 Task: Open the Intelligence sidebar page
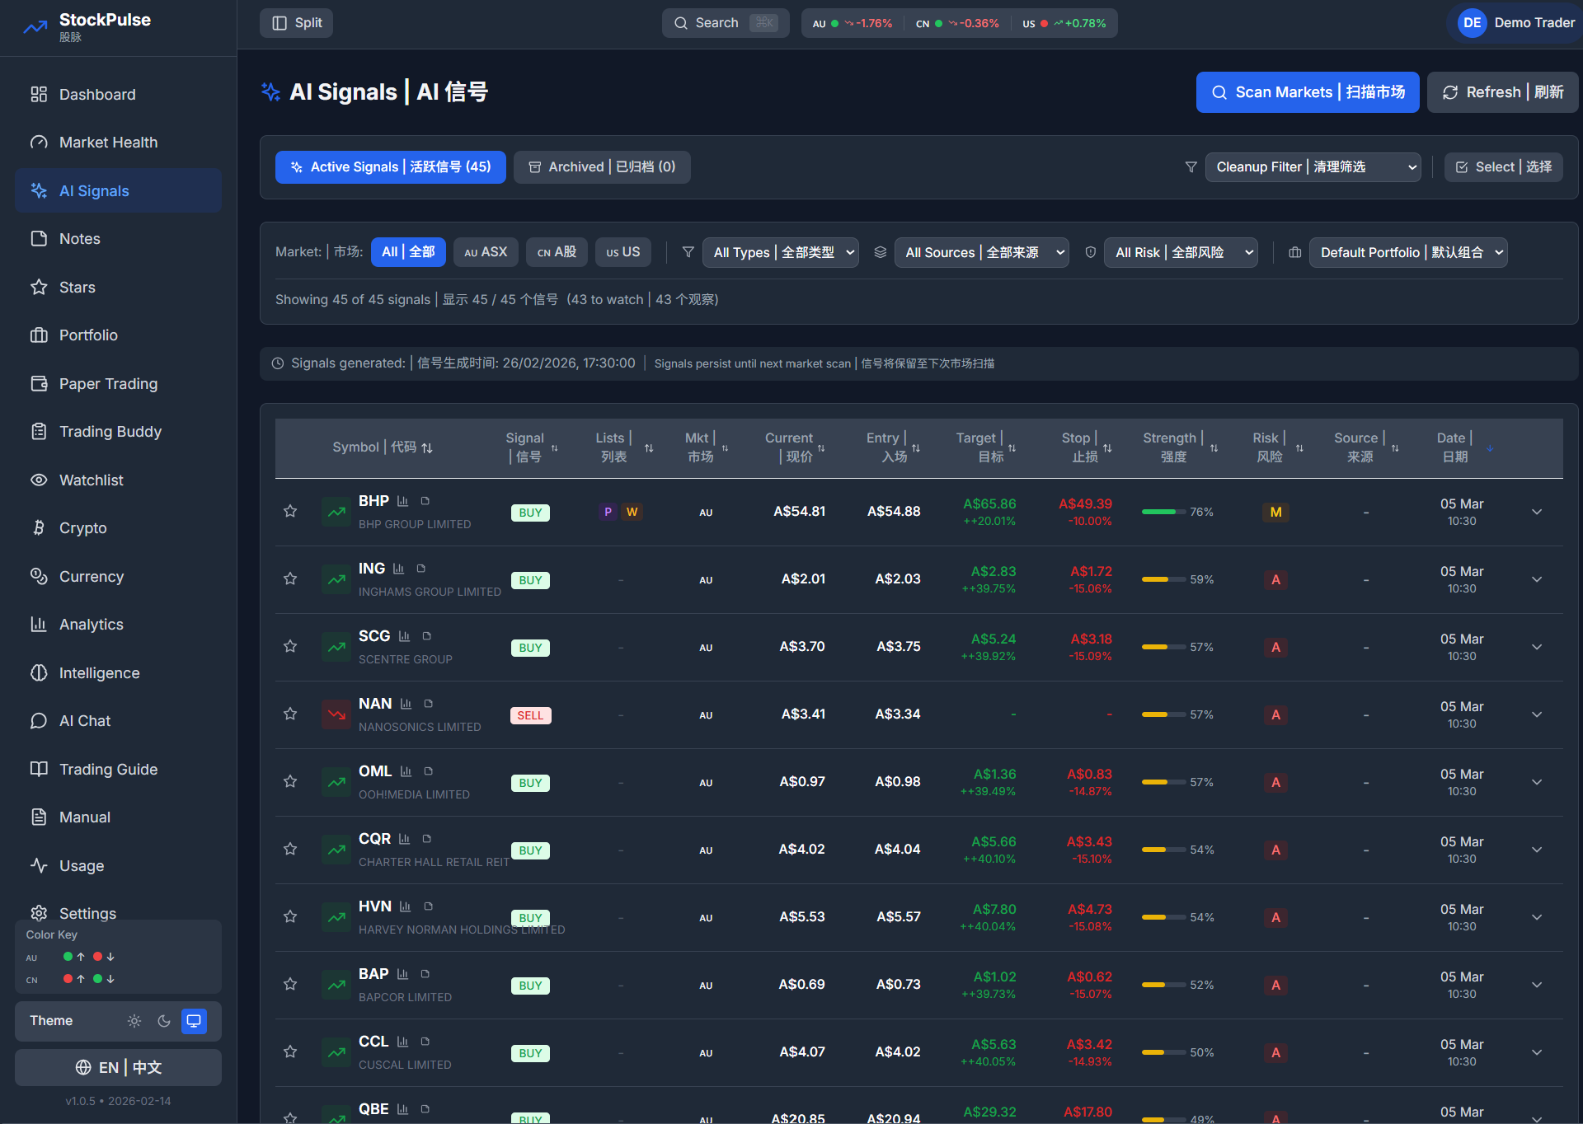pyautogui.click(x=99, y=673)
